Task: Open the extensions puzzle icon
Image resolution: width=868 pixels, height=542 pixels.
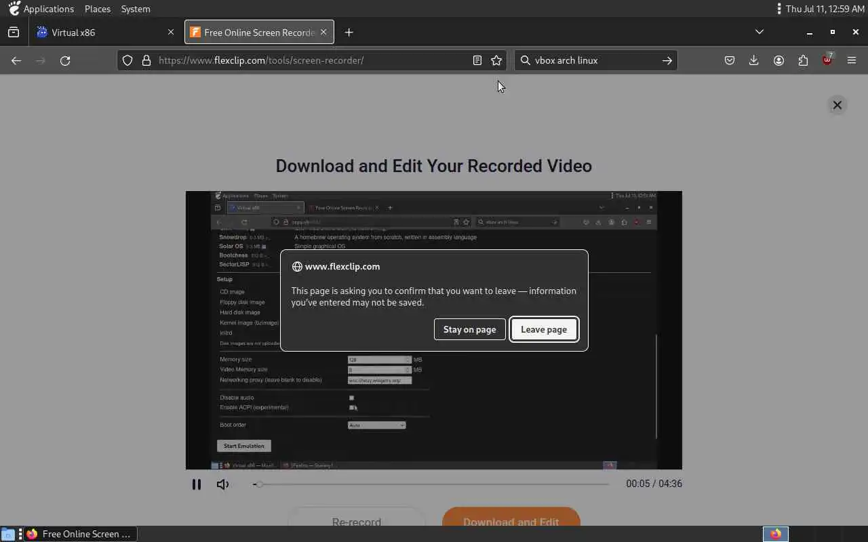Action: pos(803,60)
